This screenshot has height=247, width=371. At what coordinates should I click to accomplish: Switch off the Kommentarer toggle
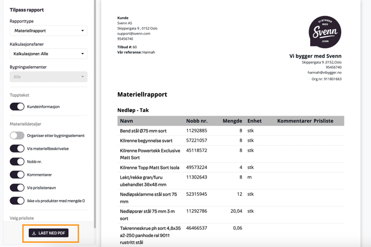[x=17, y=175]
